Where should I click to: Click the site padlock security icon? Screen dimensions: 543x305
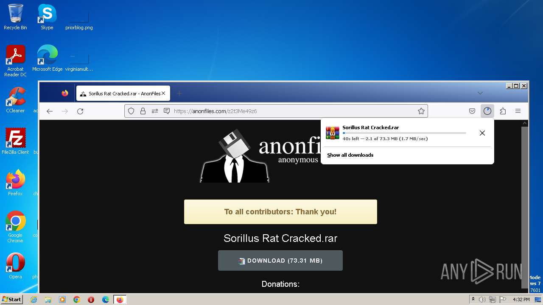pyautogui.click(x=143, y=111)
